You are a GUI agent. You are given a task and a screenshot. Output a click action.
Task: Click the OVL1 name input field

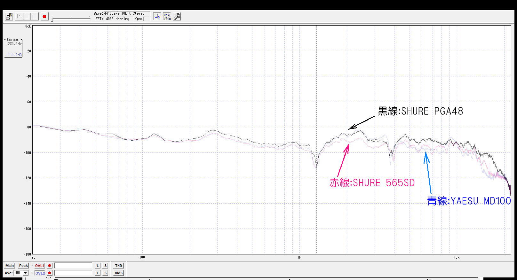click(73, 266)
